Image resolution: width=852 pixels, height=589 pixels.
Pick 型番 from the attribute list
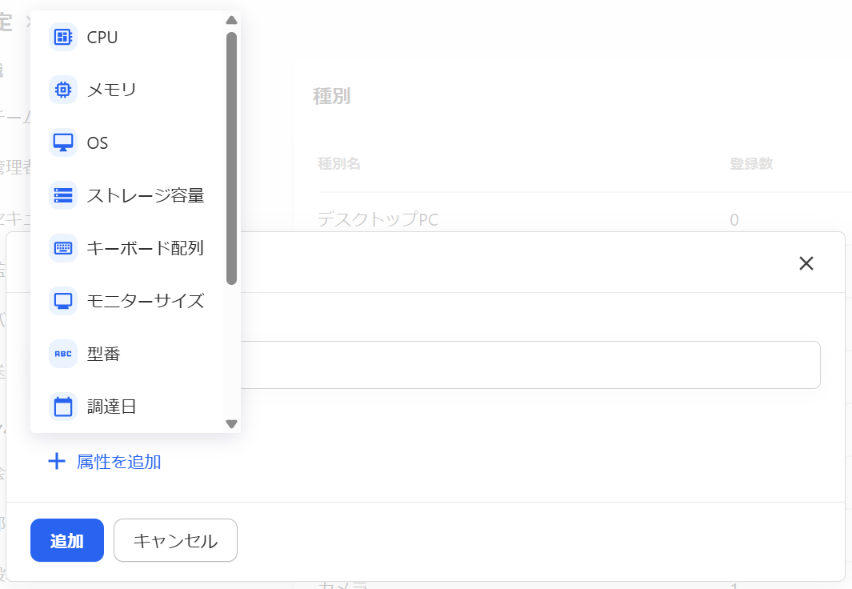[127, 354]
